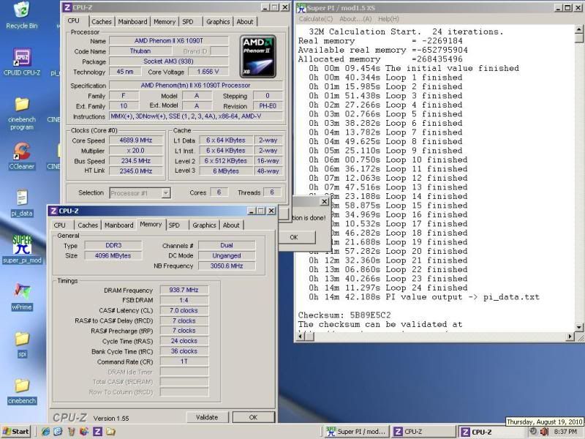The image size is (585, 439).
Task: Click the AMD Phenom II processor logo
Action: (x=258, y=57)
